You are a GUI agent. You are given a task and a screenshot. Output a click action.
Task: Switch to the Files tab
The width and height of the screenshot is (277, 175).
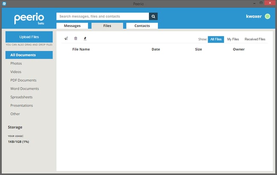pos(107,26)
